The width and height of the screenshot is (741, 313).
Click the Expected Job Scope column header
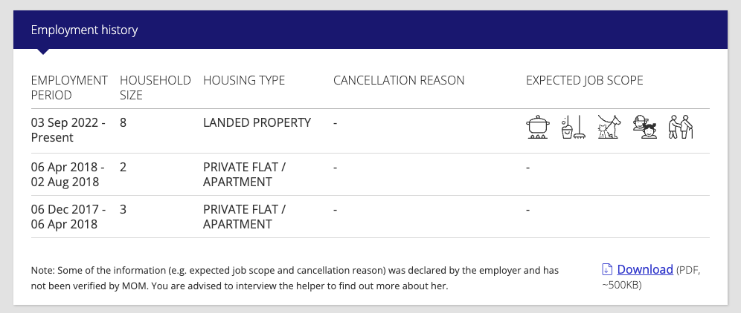(x=585, y=80)
